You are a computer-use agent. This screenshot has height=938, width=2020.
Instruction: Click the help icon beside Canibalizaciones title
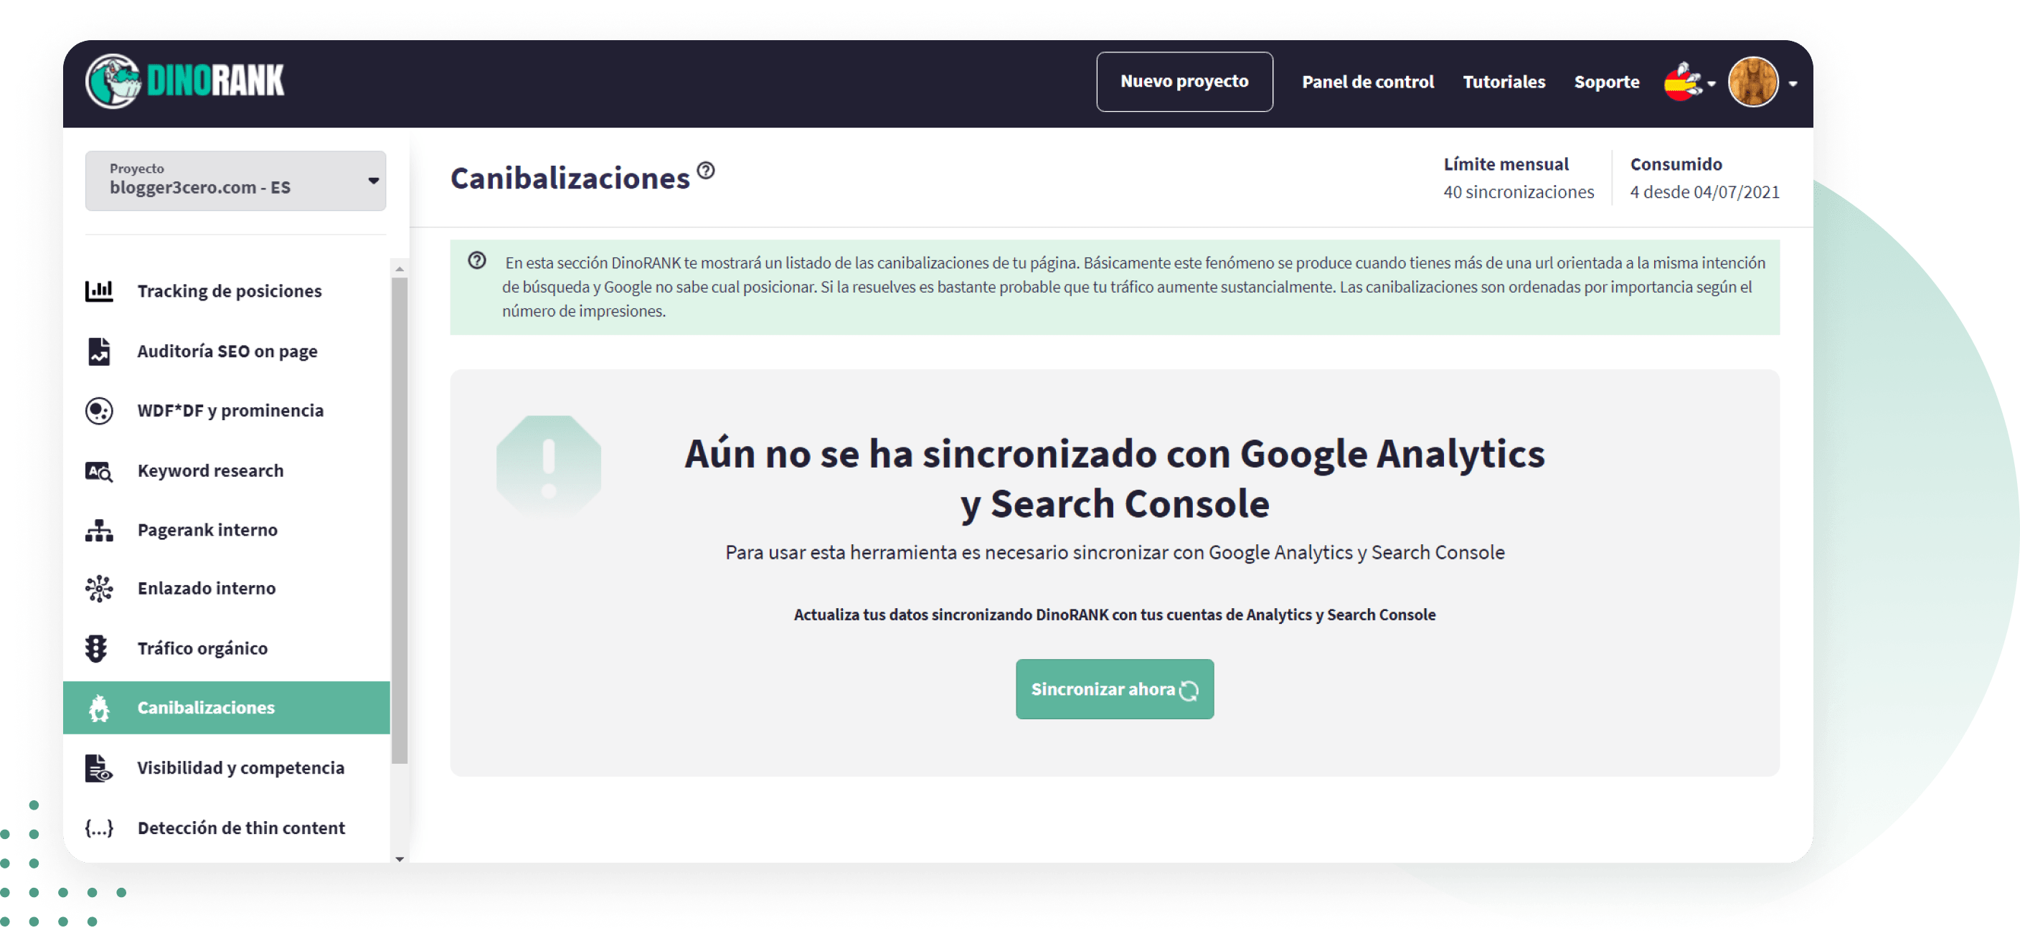pos(706,170)
